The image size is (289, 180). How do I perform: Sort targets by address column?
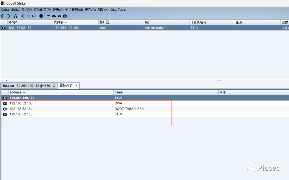(x=61, y=92)
